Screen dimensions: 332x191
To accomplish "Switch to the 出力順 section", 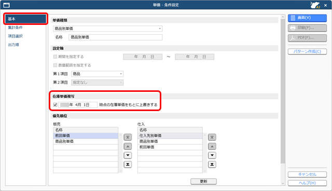I will (x=13, y=45).
